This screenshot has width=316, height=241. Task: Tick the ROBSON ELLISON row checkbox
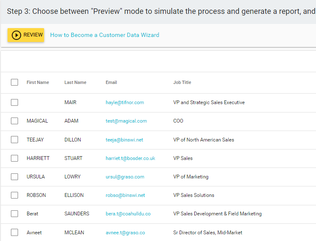[15, 195]
